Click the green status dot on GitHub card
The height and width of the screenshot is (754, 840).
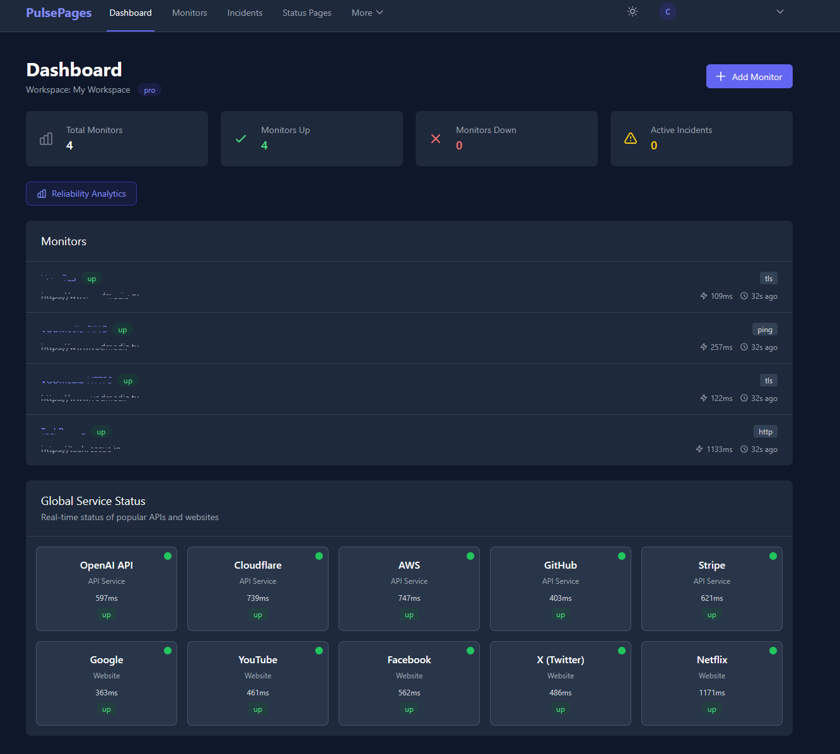(x=622, y=556)
